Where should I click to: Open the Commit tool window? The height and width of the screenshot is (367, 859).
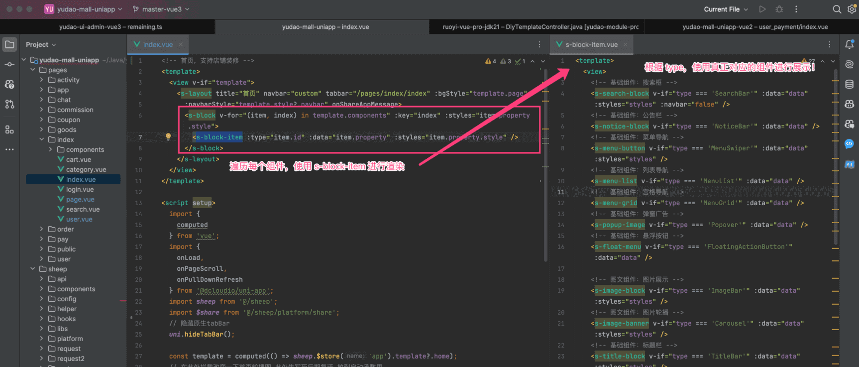9,64
